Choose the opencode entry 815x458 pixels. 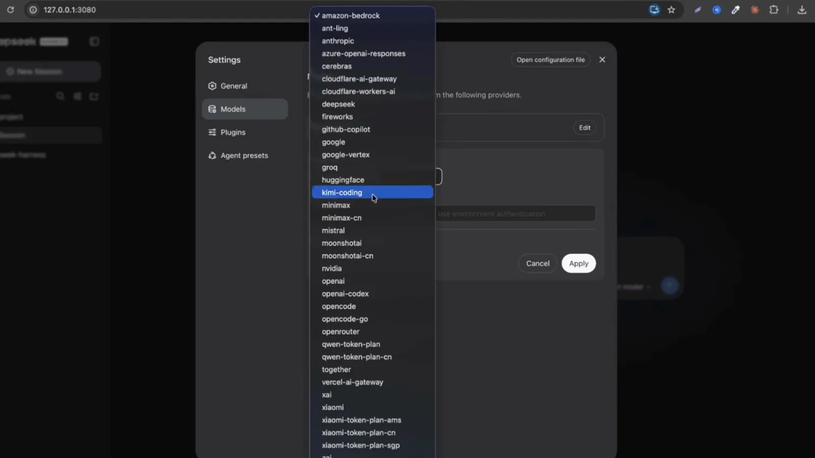coord(372,306)
